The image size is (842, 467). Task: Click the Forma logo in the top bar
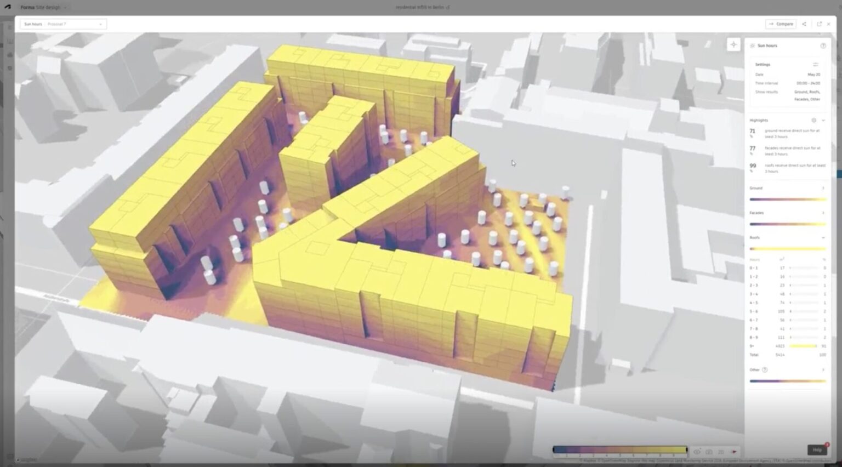(x=7, y=7)
